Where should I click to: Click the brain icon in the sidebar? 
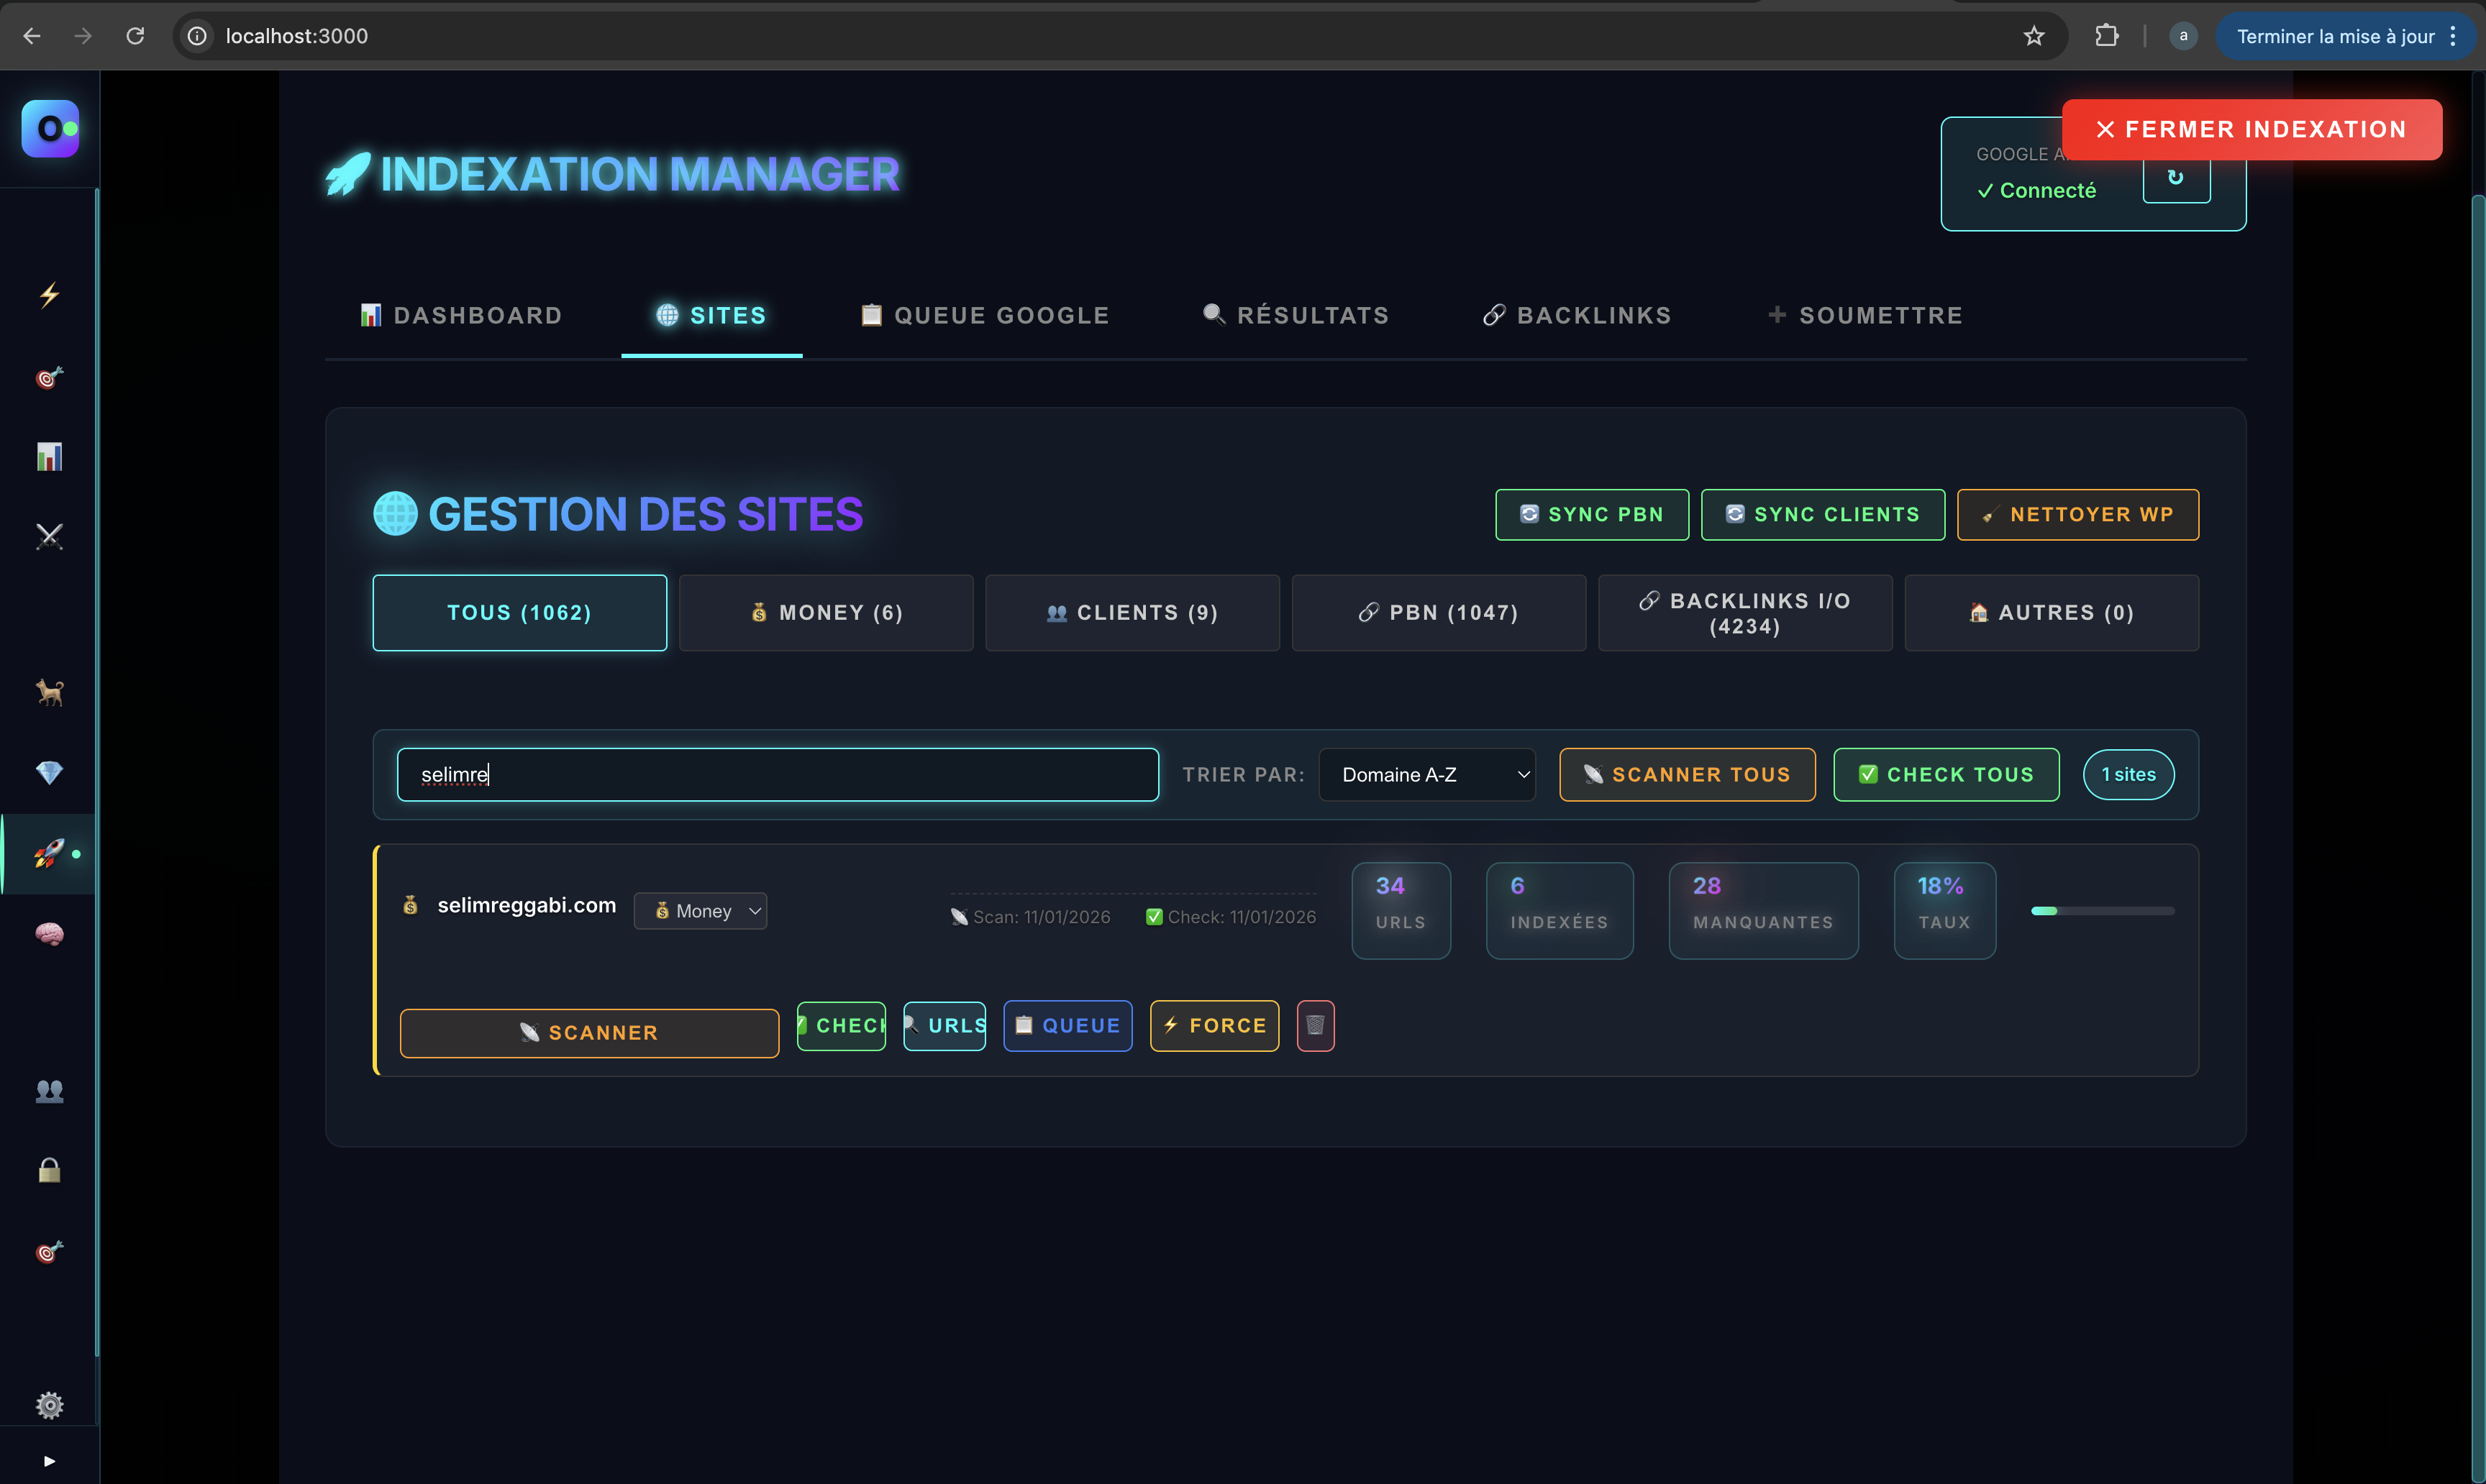click(x=48, y=934)
